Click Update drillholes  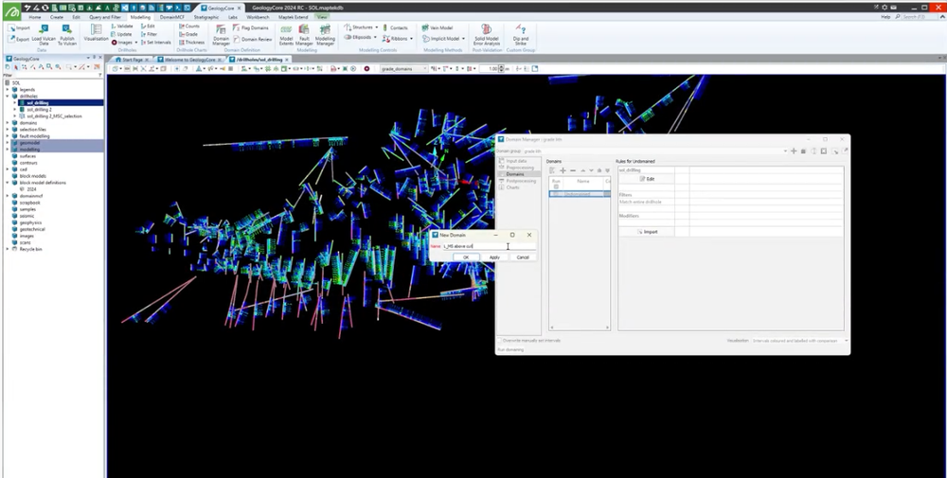(121, 34)
